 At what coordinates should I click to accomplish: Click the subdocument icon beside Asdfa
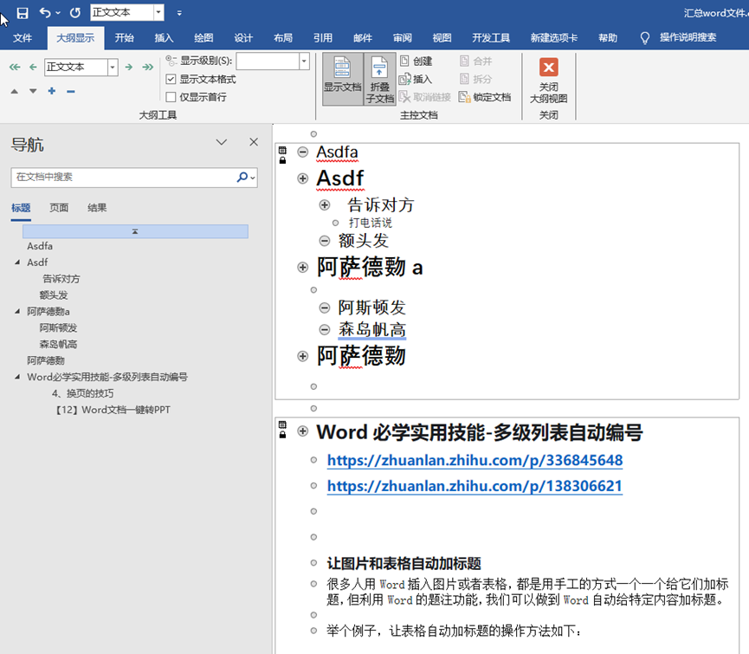tap(282, 151)
